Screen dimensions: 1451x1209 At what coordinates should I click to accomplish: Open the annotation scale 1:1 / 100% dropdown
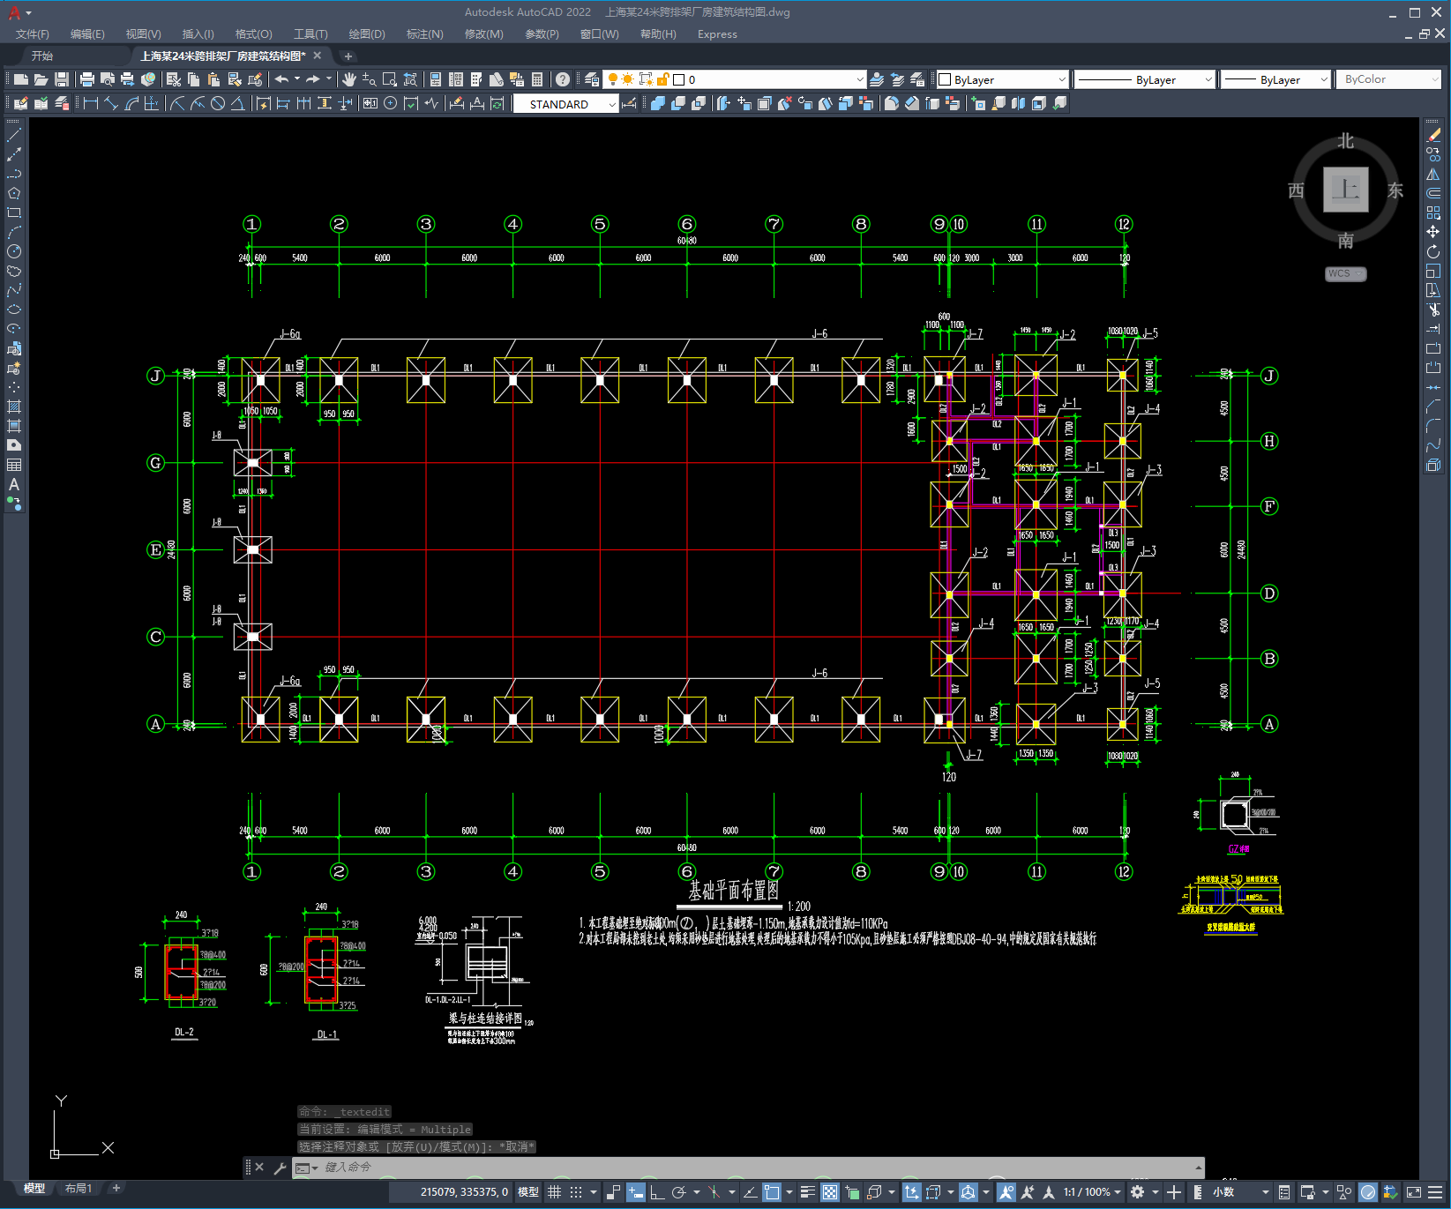pos(1092,1192)
